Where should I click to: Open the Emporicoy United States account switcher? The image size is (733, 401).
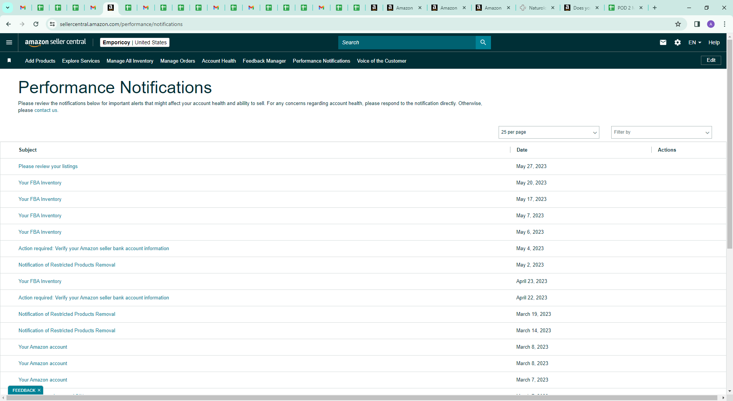pyautogui.click(x=135, y=42)
